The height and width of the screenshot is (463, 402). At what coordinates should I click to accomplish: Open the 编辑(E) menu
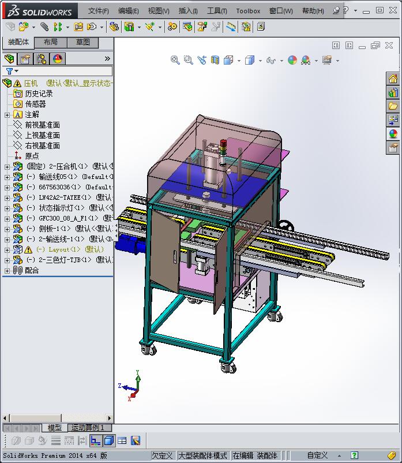tap(128, 11)
